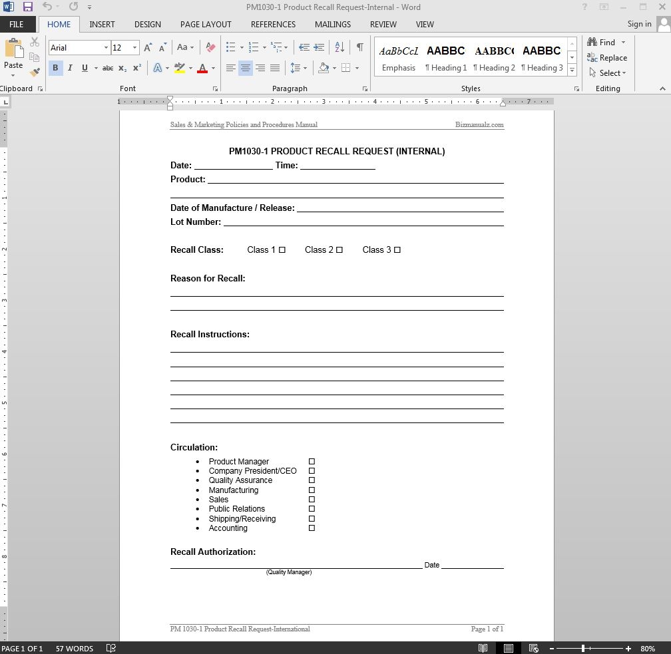Center align the paragraph text
This screenshot has width=671, height=654.
pyautogui.click(x=246, y=68)
